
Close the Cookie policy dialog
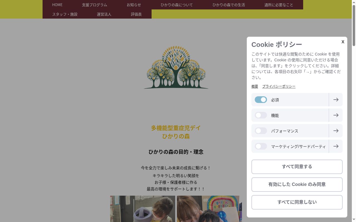(x=343, y=42)
